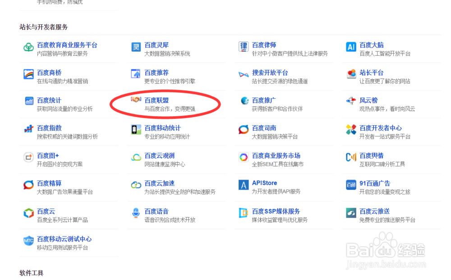Open the 百度图+ link
The image size is (451, 280).
coord(48,156)
